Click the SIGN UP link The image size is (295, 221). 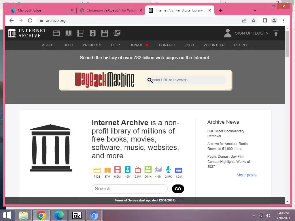[243, 33]
